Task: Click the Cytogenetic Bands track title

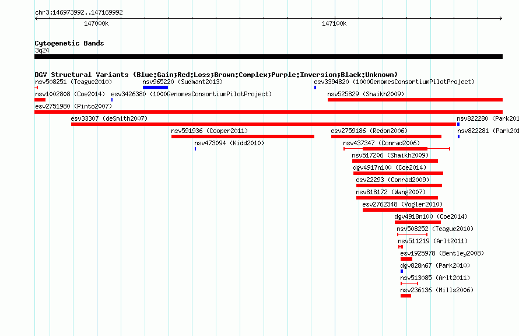Action: tap(69, 43)
